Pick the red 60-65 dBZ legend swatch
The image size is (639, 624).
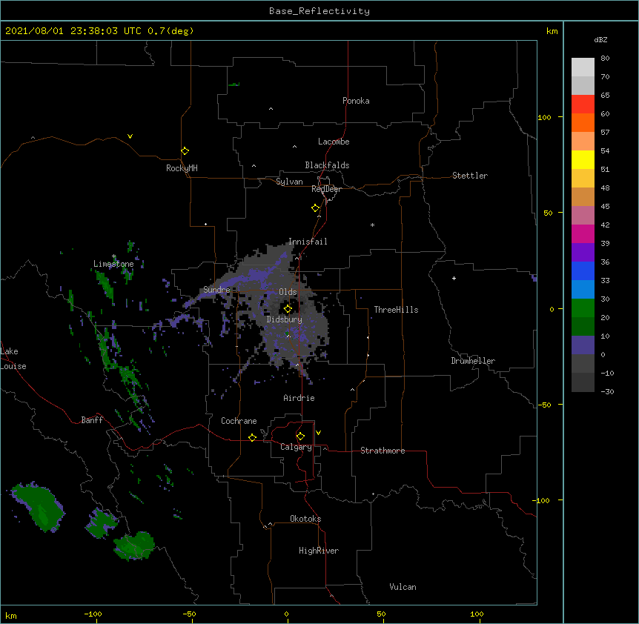(583, 104)
